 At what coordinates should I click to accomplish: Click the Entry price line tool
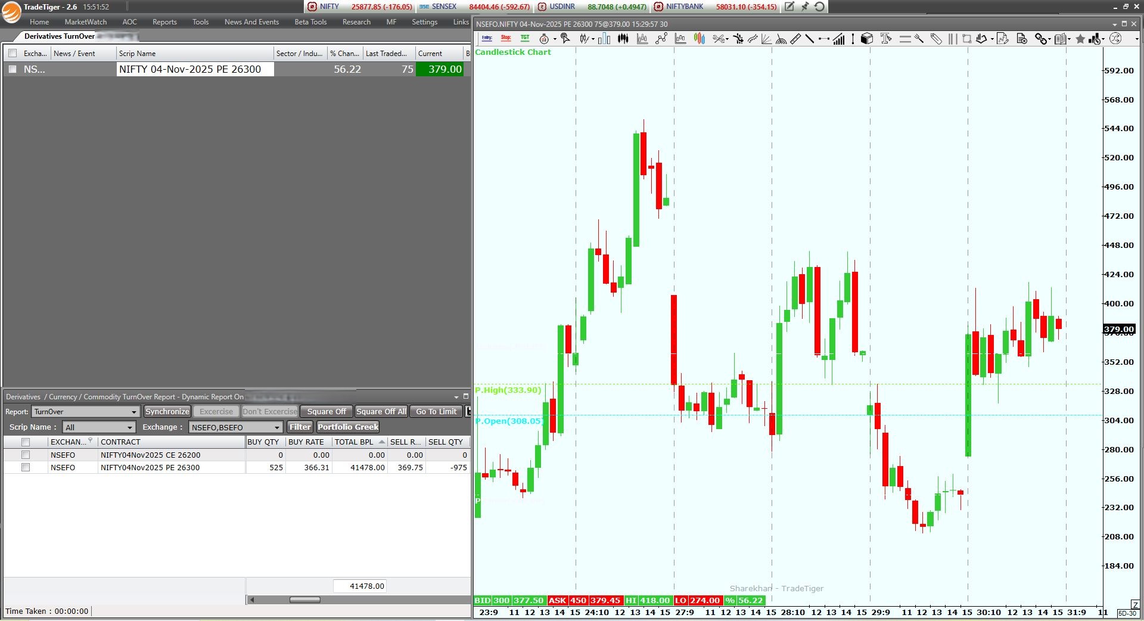coord(487,39)
